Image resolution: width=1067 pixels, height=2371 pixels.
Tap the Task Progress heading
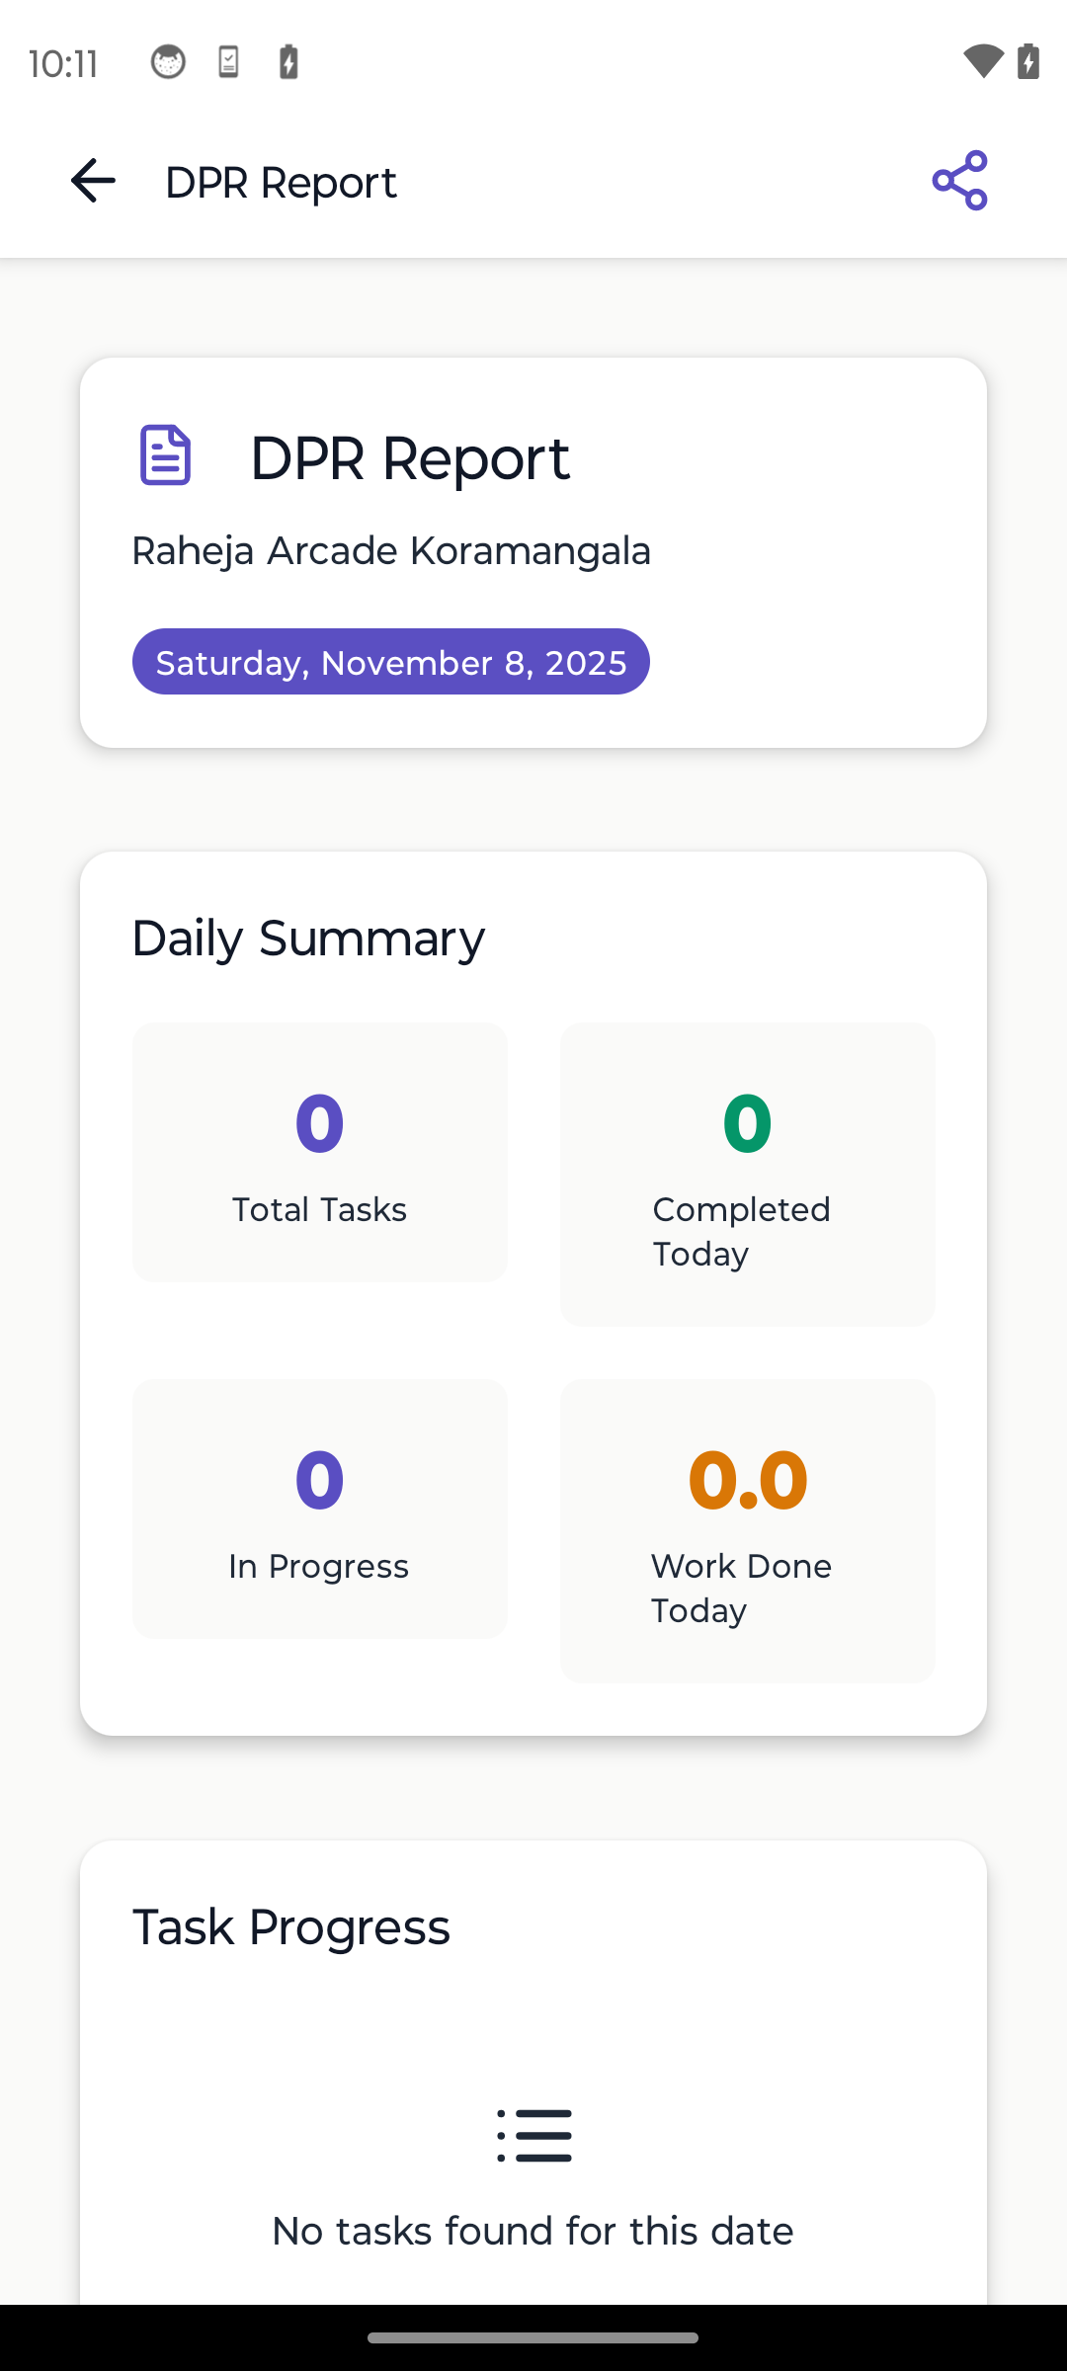[x=291, y=1927]
